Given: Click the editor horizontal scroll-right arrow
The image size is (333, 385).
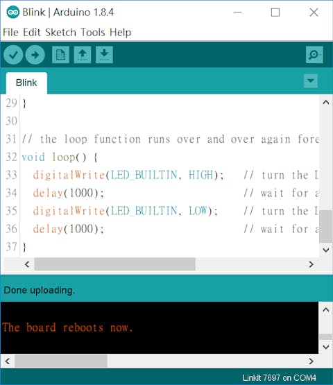Looking at the screenshot, I should (x=311, y=264).
